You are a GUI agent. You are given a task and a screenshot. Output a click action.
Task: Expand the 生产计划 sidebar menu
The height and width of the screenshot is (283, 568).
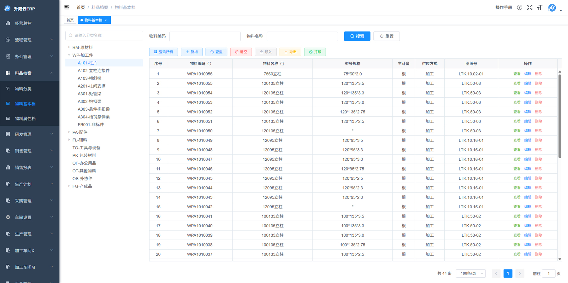[x=30, y=184]
